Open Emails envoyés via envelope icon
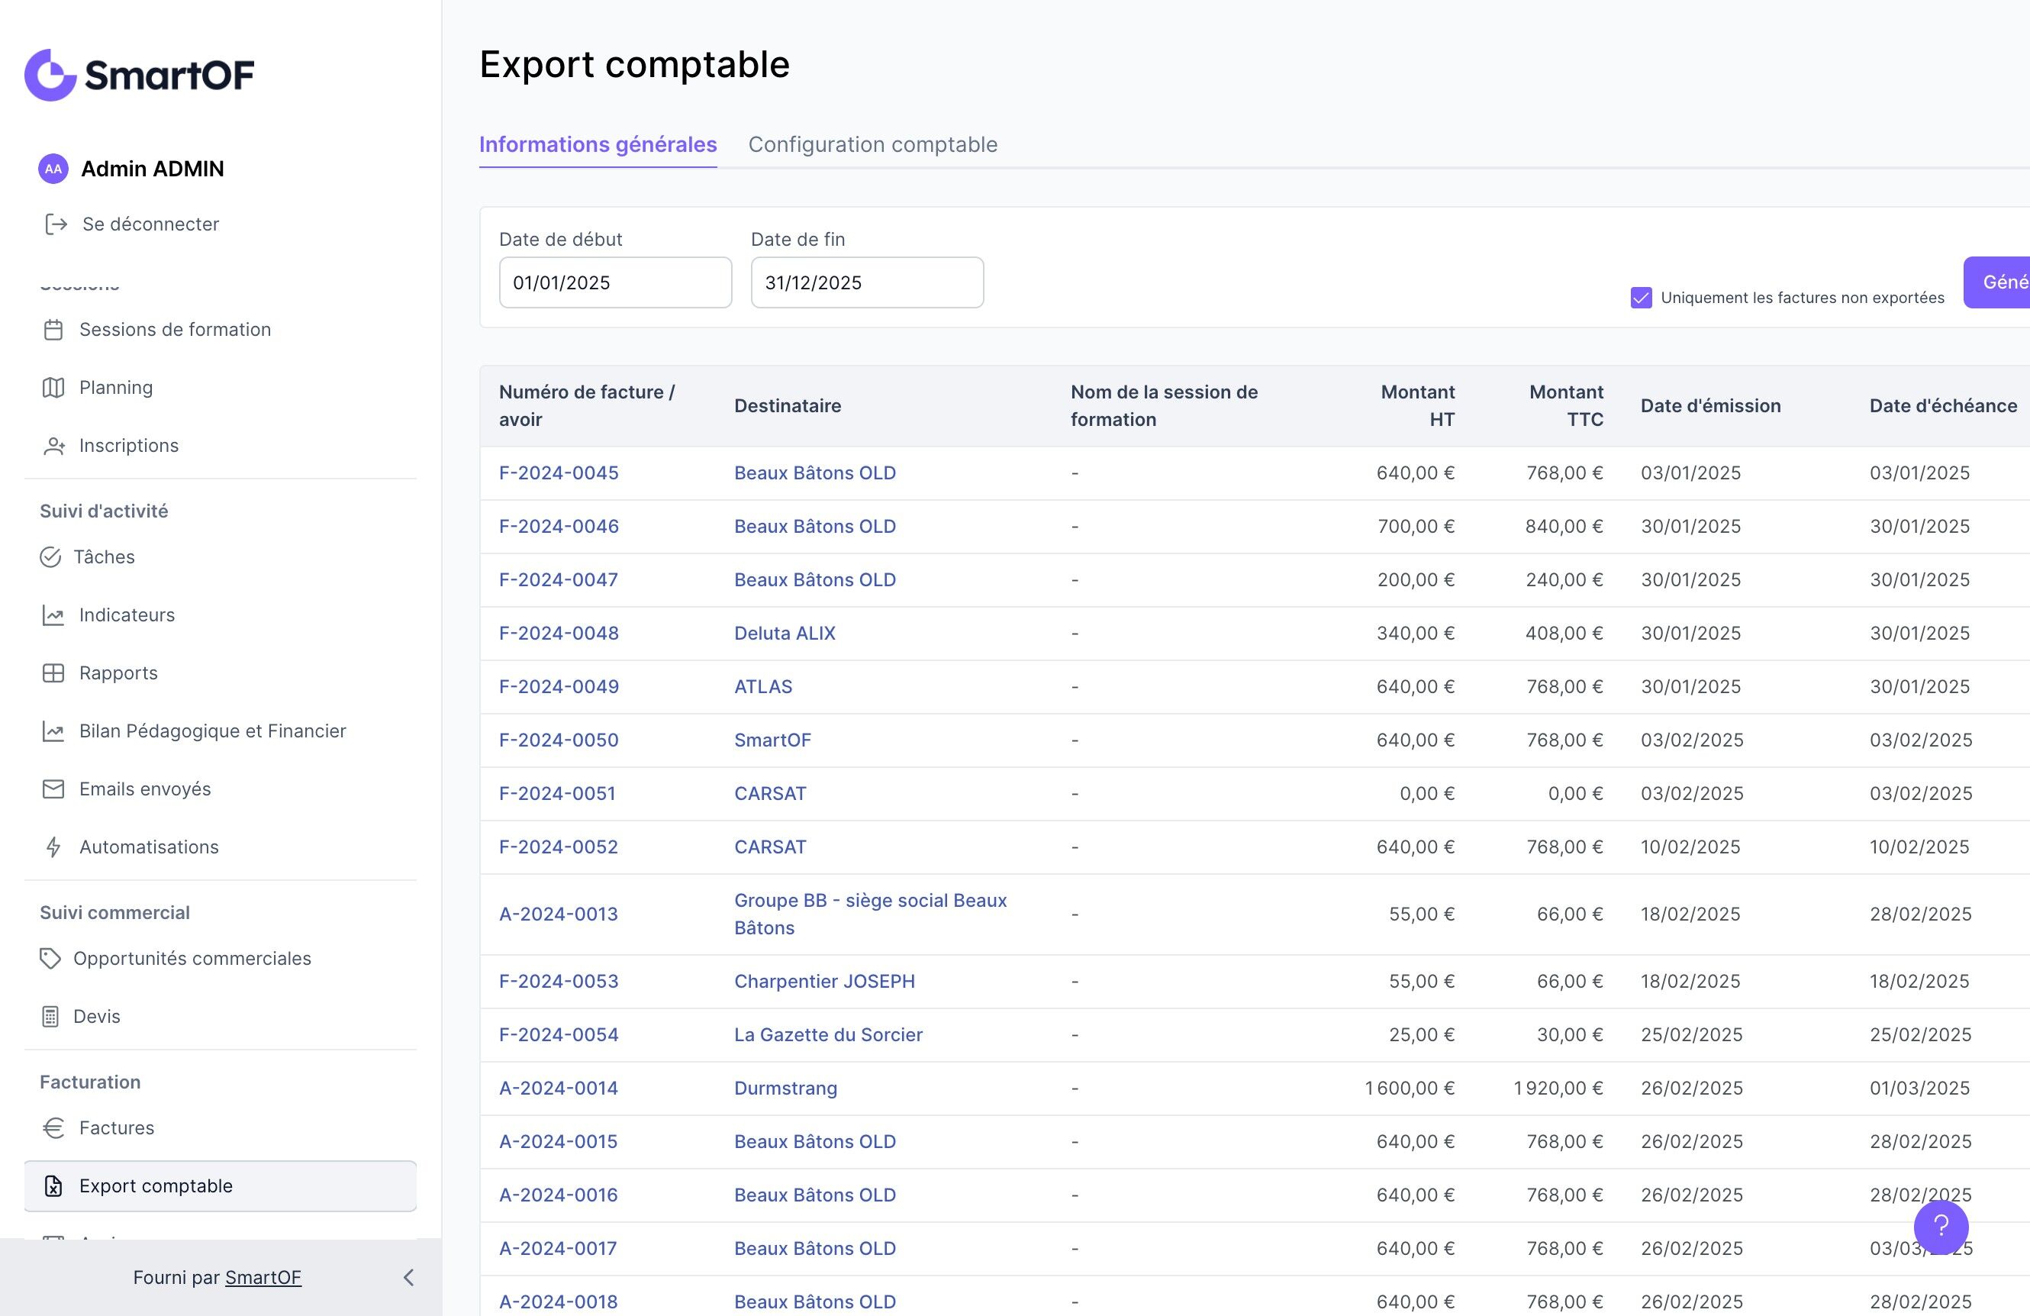Screen dimensions: 2030x1316 click(53, 789)
